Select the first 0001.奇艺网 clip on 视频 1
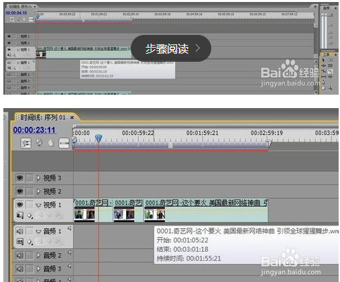This screenshot has height=282, width=340. (x=93, y=211)
